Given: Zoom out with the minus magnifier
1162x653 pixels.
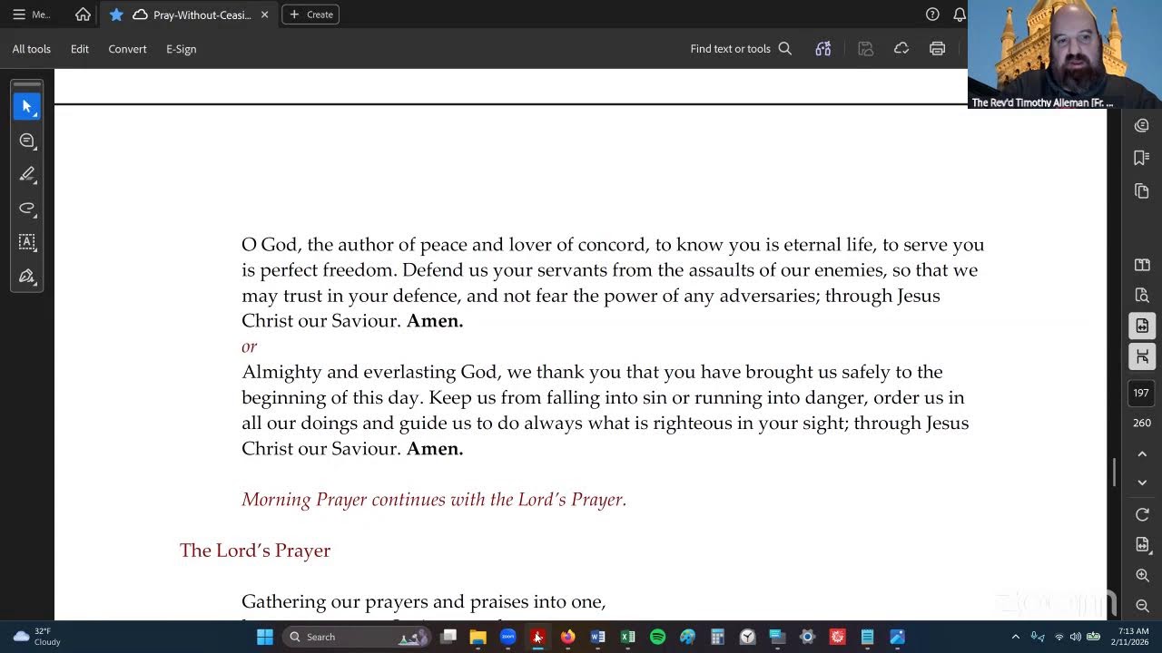Looking at the screenshot, I should 1142,606.
